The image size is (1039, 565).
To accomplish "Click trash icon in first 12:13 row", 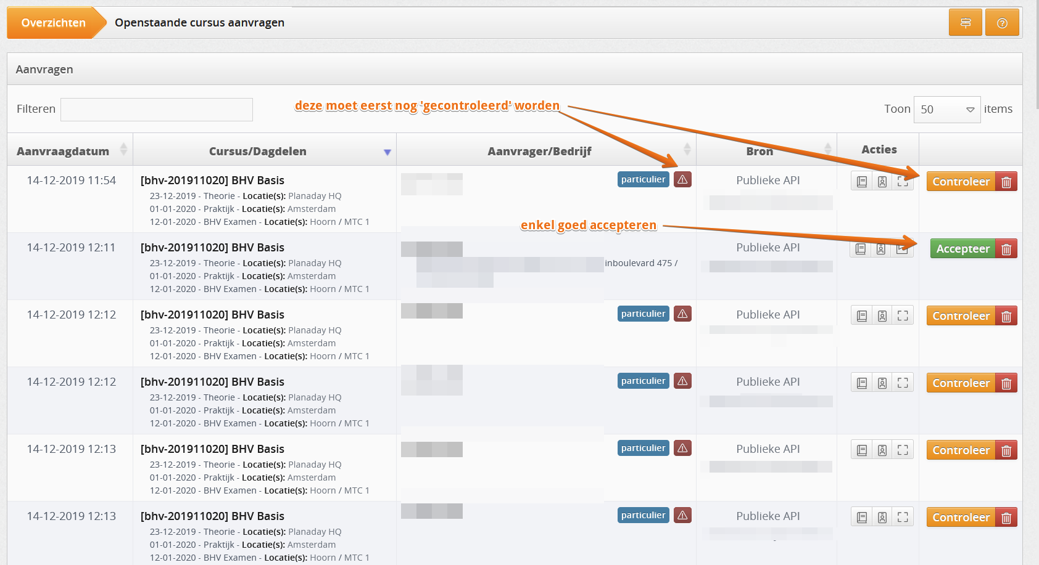I will (x=1006, y=450).
